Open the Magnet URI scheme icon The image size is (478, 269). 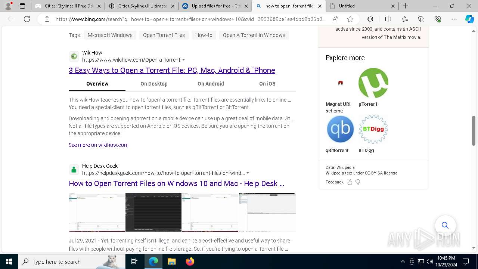coord(340,83)
